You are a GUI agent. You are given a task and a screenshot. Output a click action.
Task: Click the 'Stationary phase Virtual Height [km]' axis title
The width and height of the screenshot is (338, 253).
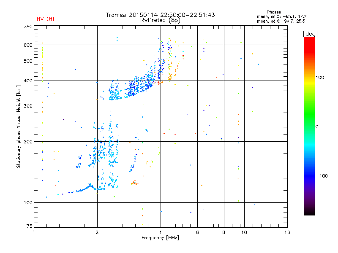click(19, 126)
